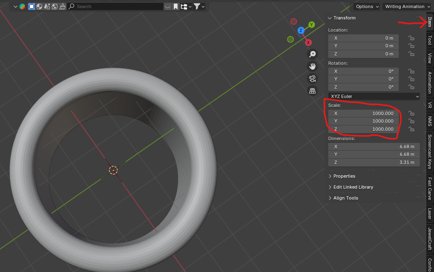Click the green Y axis gizmo ball
434x272 pixels.
pos(311,25)
